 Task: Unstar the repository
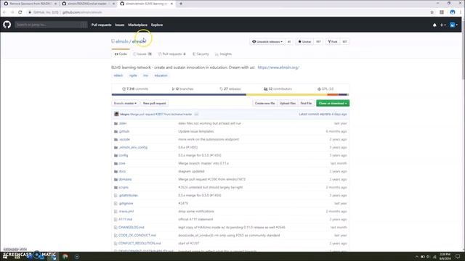coord(304,42)
